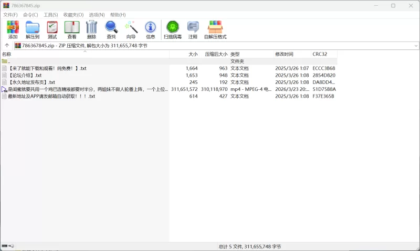Screen dimensions: 420x251
Task: Go up one folder level arrow
Action: (x=7, y=46)
